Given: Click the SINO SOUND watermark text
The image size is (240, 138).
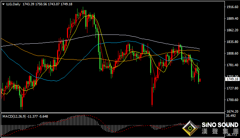Looking at the screenshot, I should (x=220, y=125).
